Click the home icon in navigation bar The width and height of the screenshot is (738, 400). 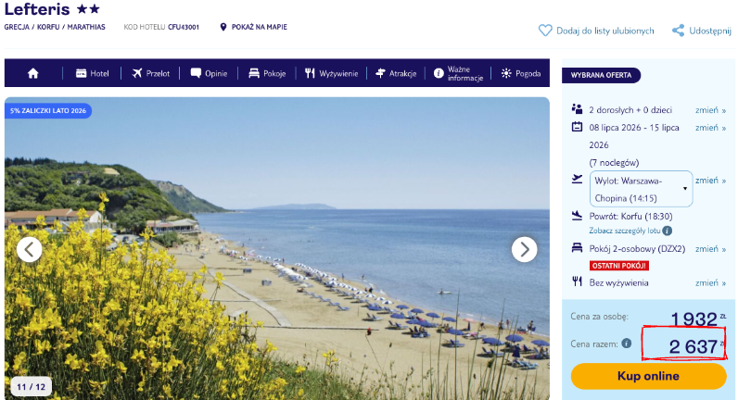pos(33,73)
